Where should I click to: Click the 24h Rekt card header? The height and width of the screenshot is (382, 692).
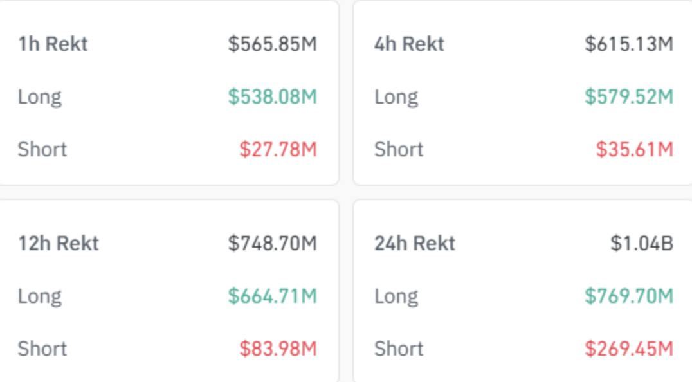click(x=415, y=243)
